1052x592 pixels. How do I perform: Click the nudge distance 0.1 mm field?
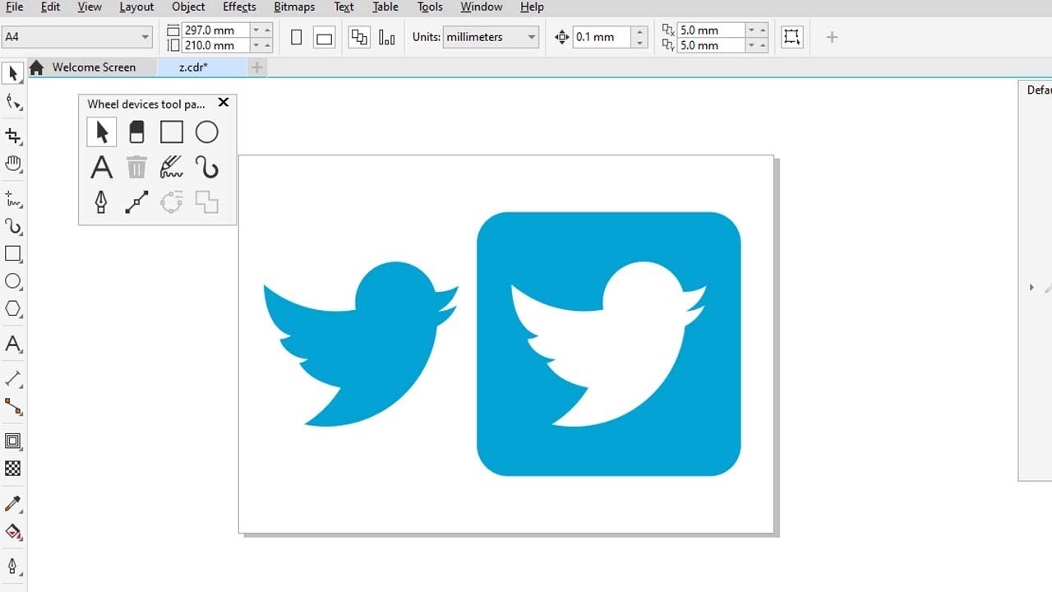(x=602, y=37)
